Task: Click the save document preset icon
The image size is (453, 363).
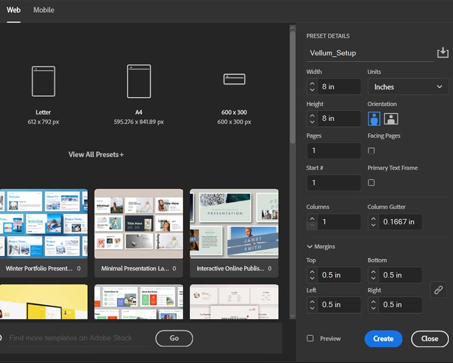Action: point(442,53)
